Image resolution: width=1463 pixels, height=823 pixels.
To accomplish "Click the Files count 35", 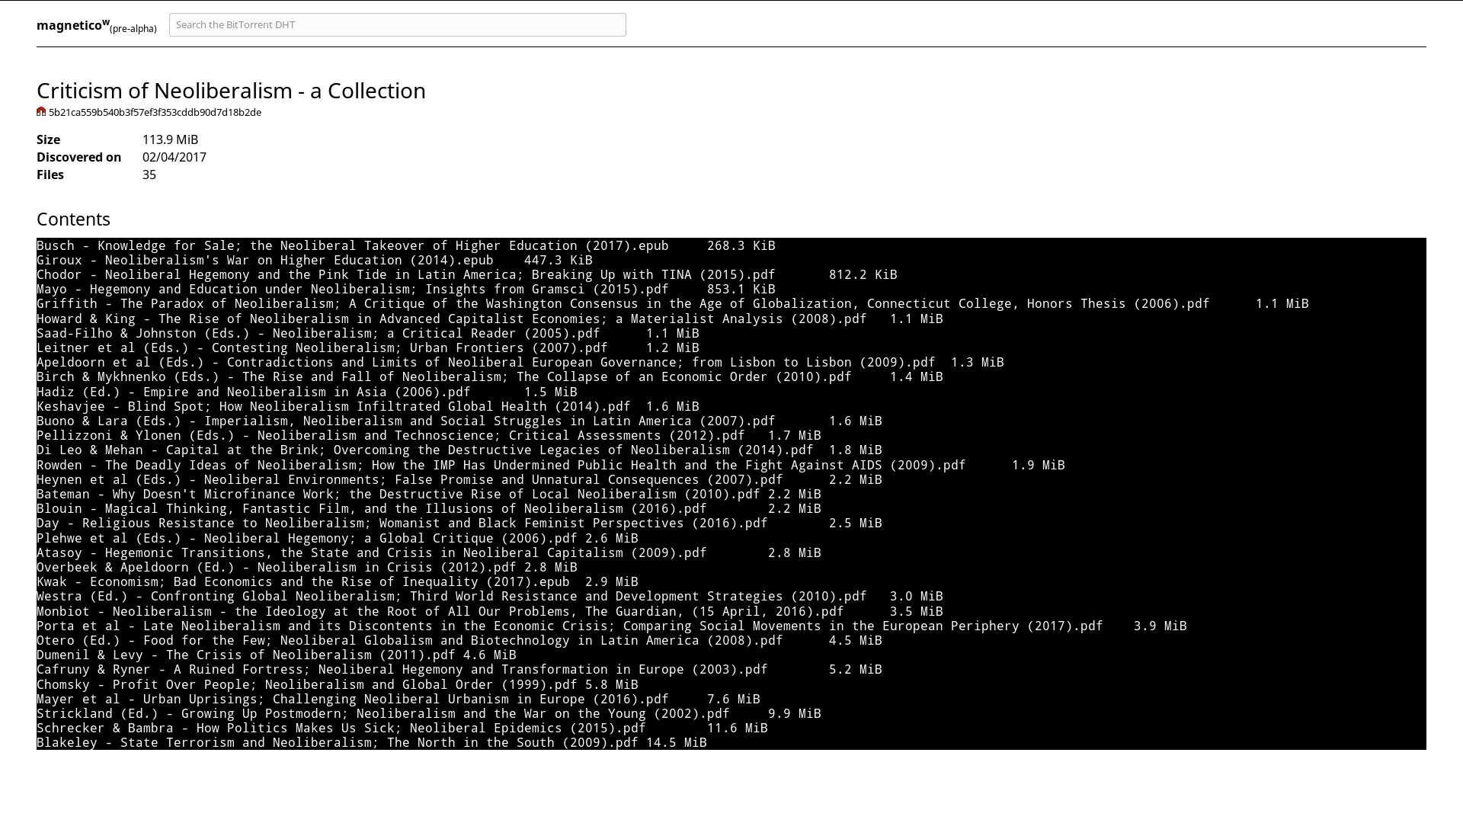I will click(x=149, y=175).
